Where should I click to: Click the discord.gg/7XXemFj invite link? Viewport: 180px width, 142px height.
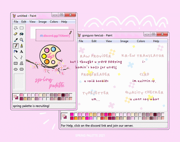54,35
